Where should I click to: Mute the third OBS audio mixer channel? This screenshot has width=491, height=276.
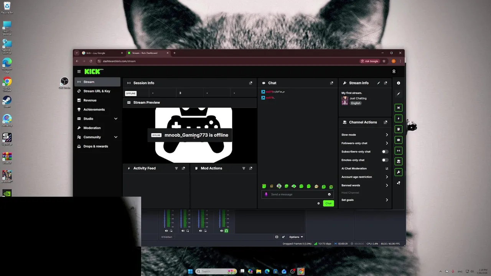[x=200, y=231]
